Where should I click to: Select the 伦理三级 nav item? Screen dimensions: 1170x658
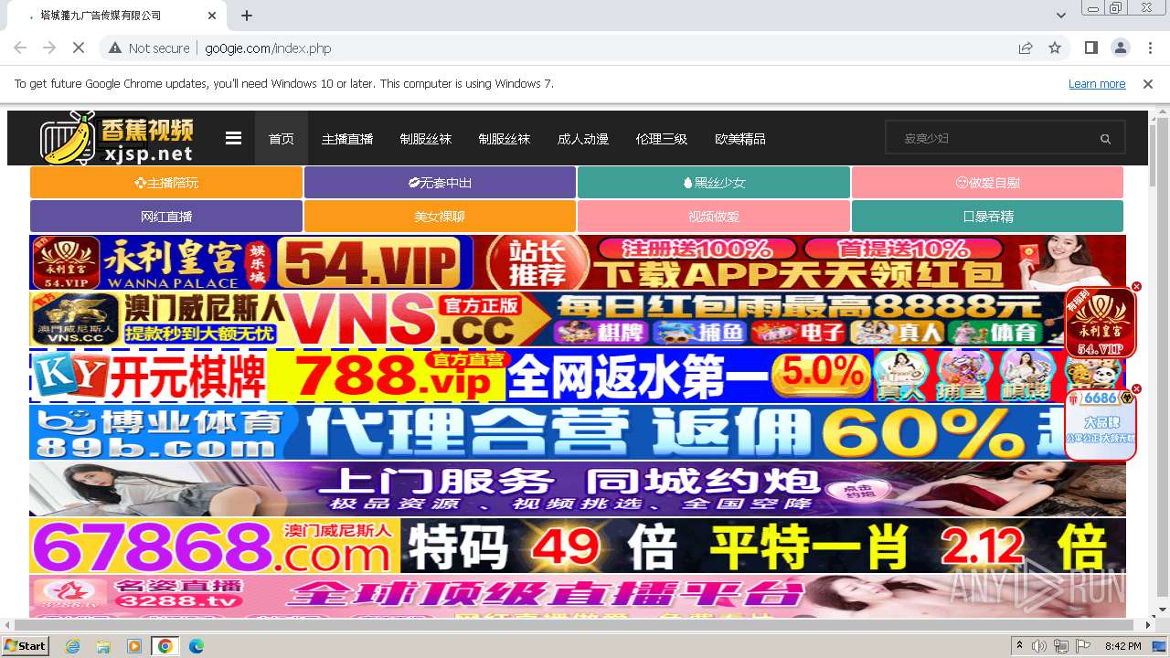[x=662, y=139]
